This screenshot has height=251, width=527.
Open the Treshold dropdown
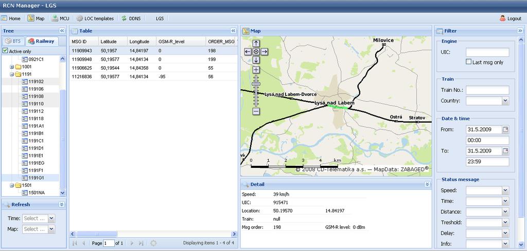coord(505,222)
